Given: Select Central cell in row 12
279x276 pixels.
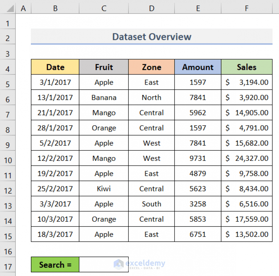Looking at the screenshot, I should click(x=151, y=188).
